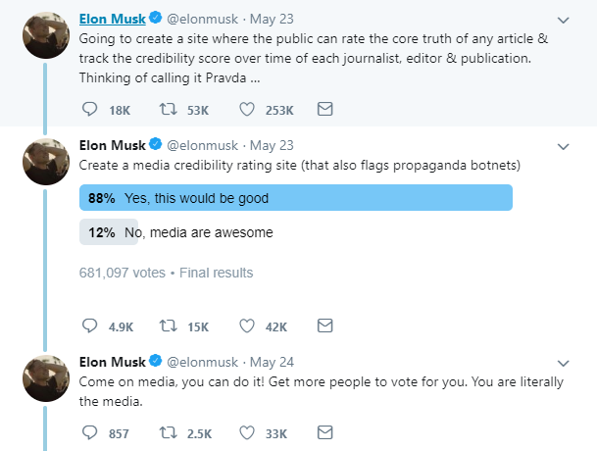Select the 88% 'Yes, this would be good' bar
Screen dimensions: 597x451
coord(295,198)
